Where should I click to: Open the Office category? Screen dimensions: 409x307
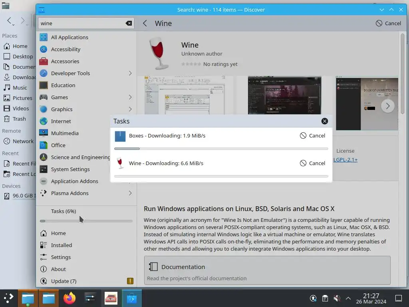[x=74, y=146]
